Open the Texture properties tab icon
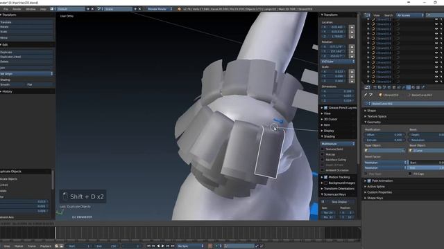Viewport: 444px width, 249px height. (418, 88)
